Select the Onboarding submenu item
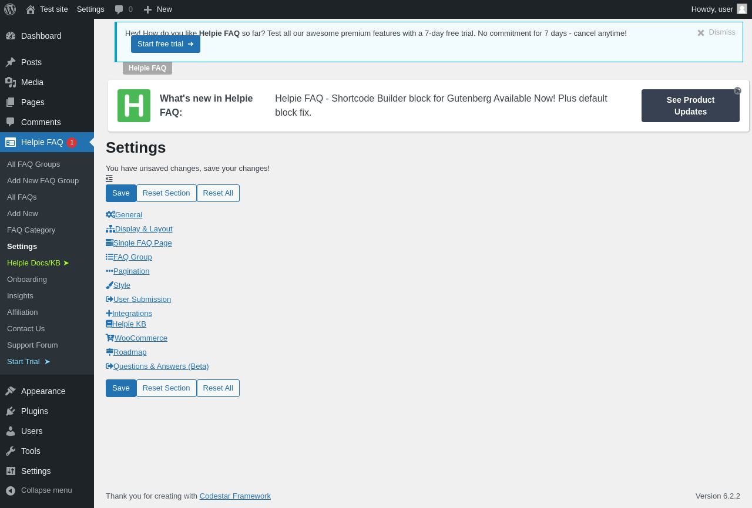752x508 pixels. click(27, 279)
